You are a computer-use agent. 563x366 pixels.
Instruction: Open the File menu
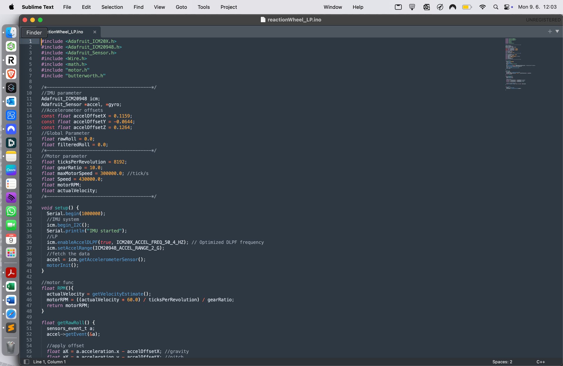point(67,7)
